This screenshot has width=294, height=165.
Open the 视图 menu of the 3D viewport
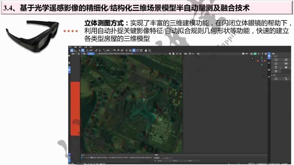click(185, 54)
